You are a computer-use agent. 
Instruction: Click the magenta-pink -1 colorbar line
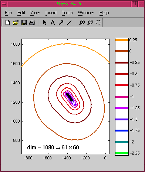click(122, 97)
